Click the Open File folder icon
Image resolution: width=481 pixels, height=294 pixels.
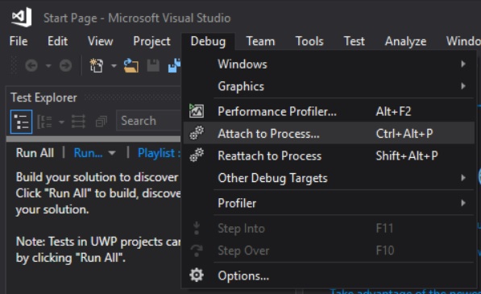click(131, 65)
